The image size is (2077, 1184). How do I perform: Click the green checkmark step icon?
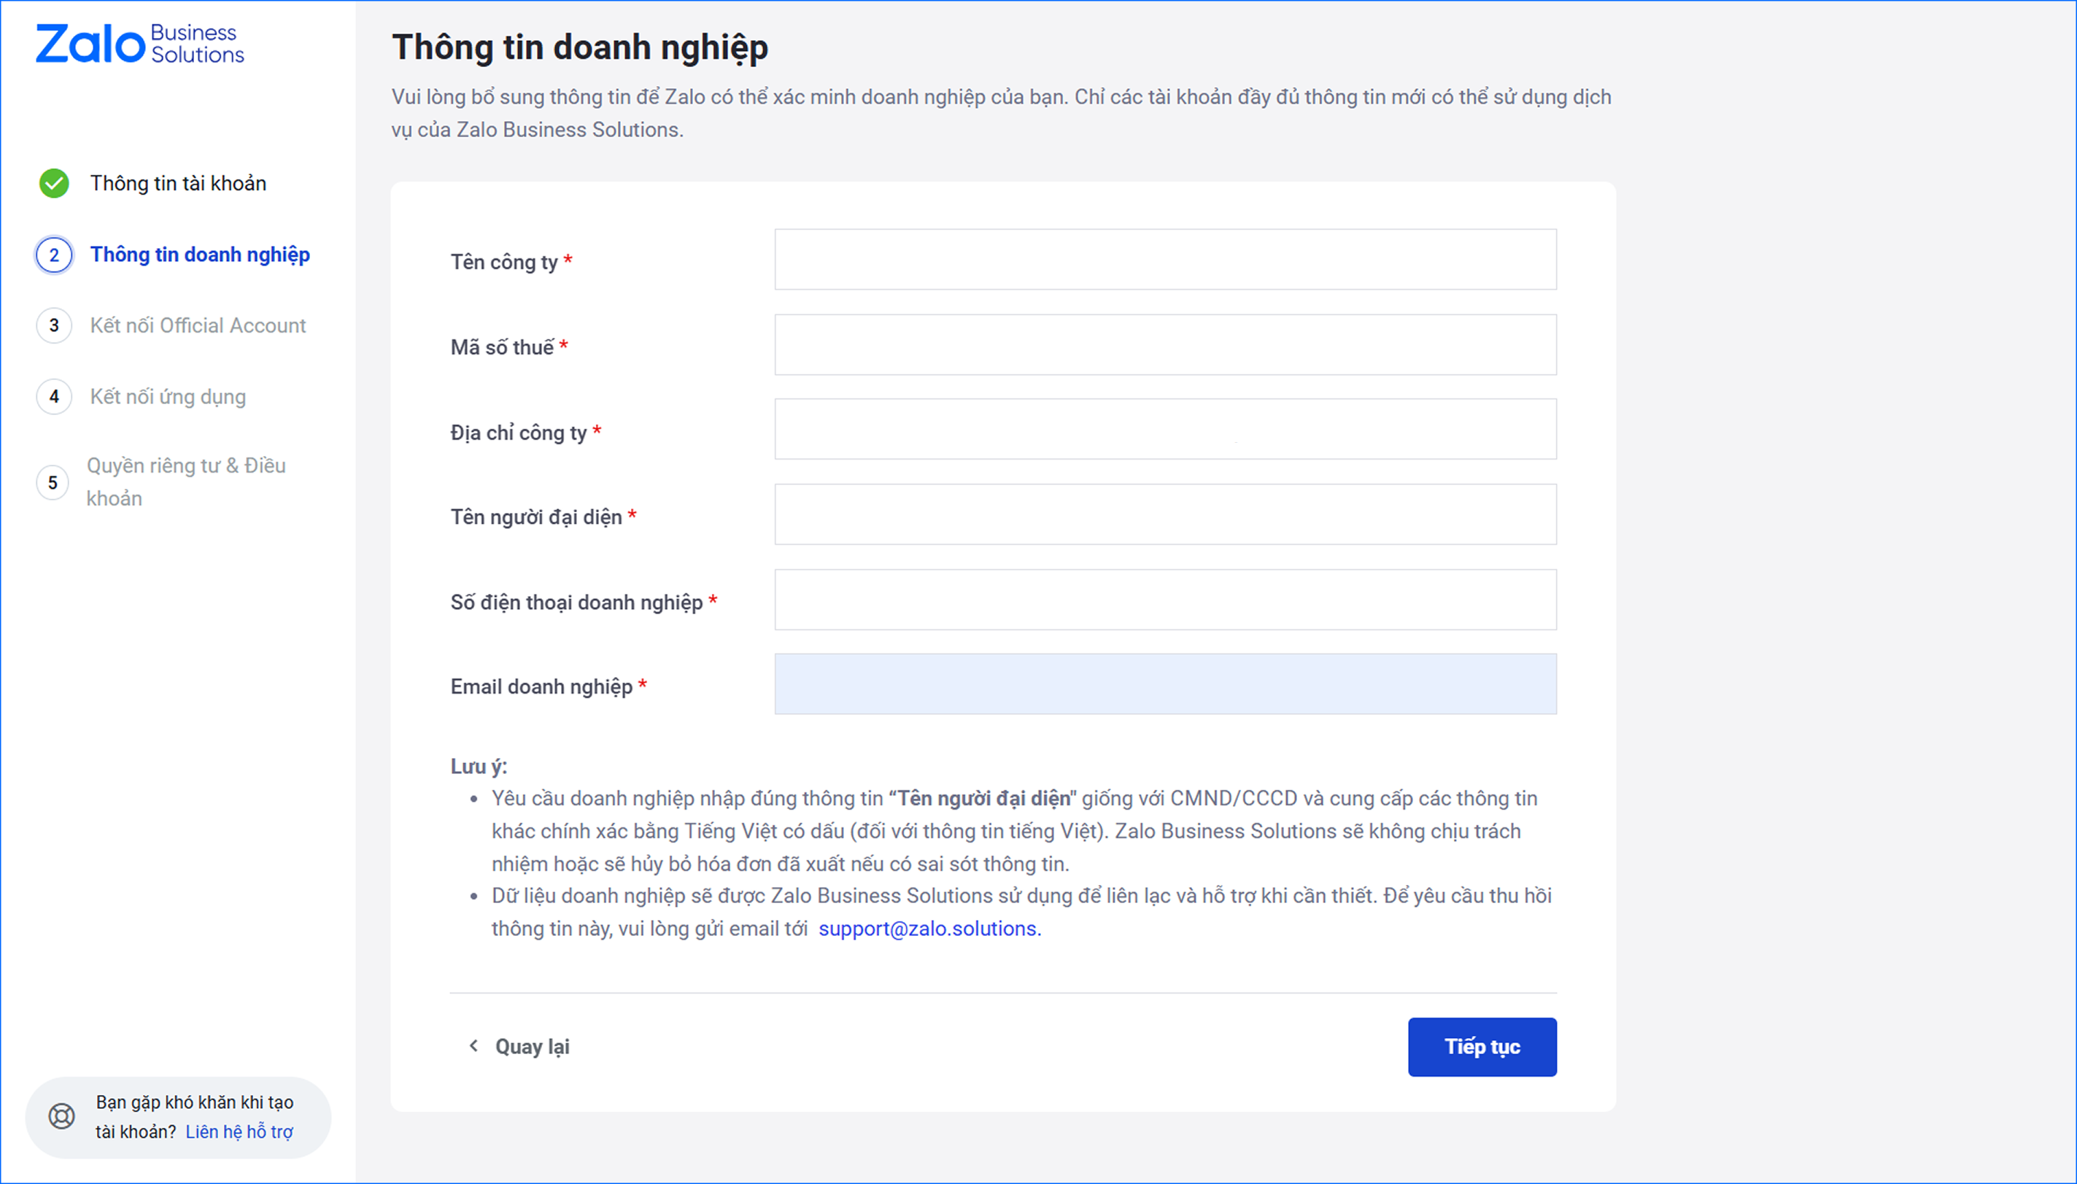coord(54,183)
